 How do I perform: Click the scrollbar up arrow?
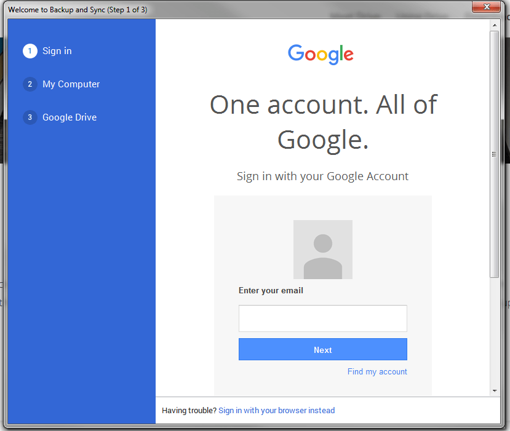click(495, 25)
